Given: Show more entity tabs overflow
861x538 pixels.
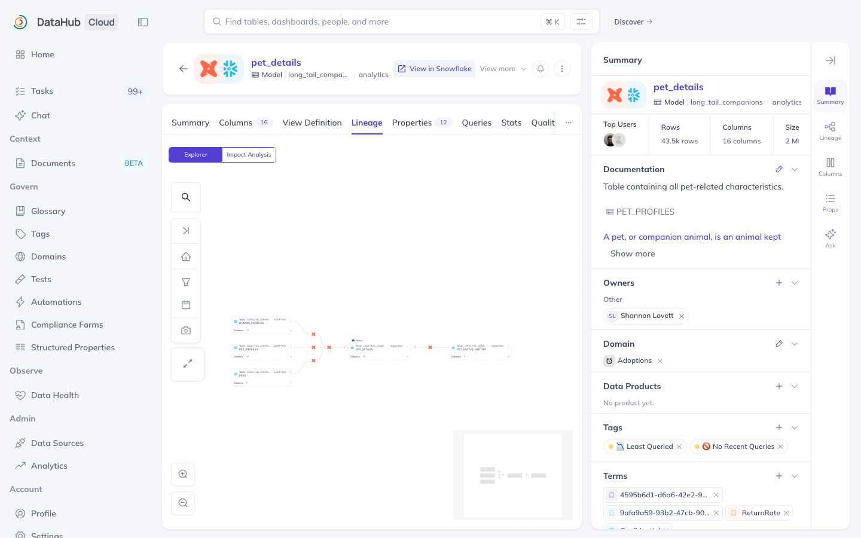Looking at the screenshot, I should [569, 123].
